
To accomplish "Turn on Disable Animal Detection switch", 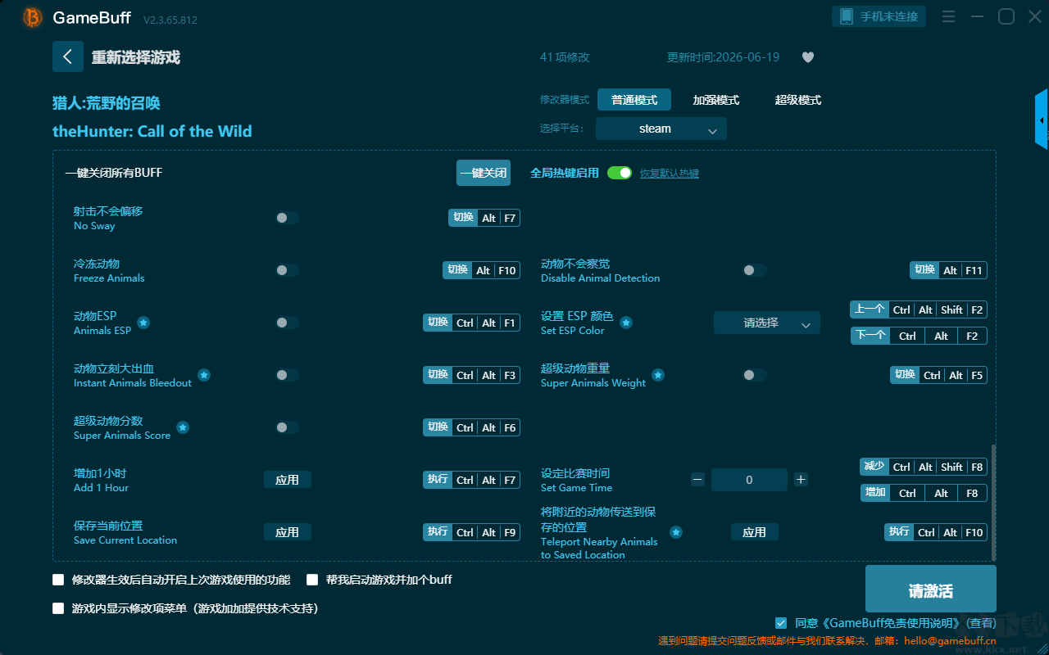I will [x=755, y=270].
